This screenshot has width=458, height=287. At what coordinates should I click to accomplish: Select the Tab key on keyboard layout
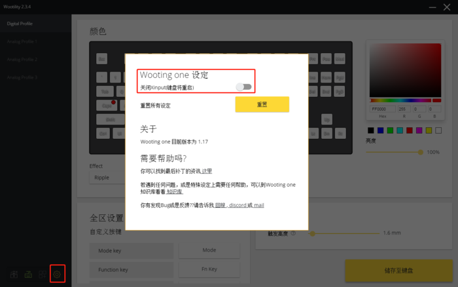[x=105, y=92]
